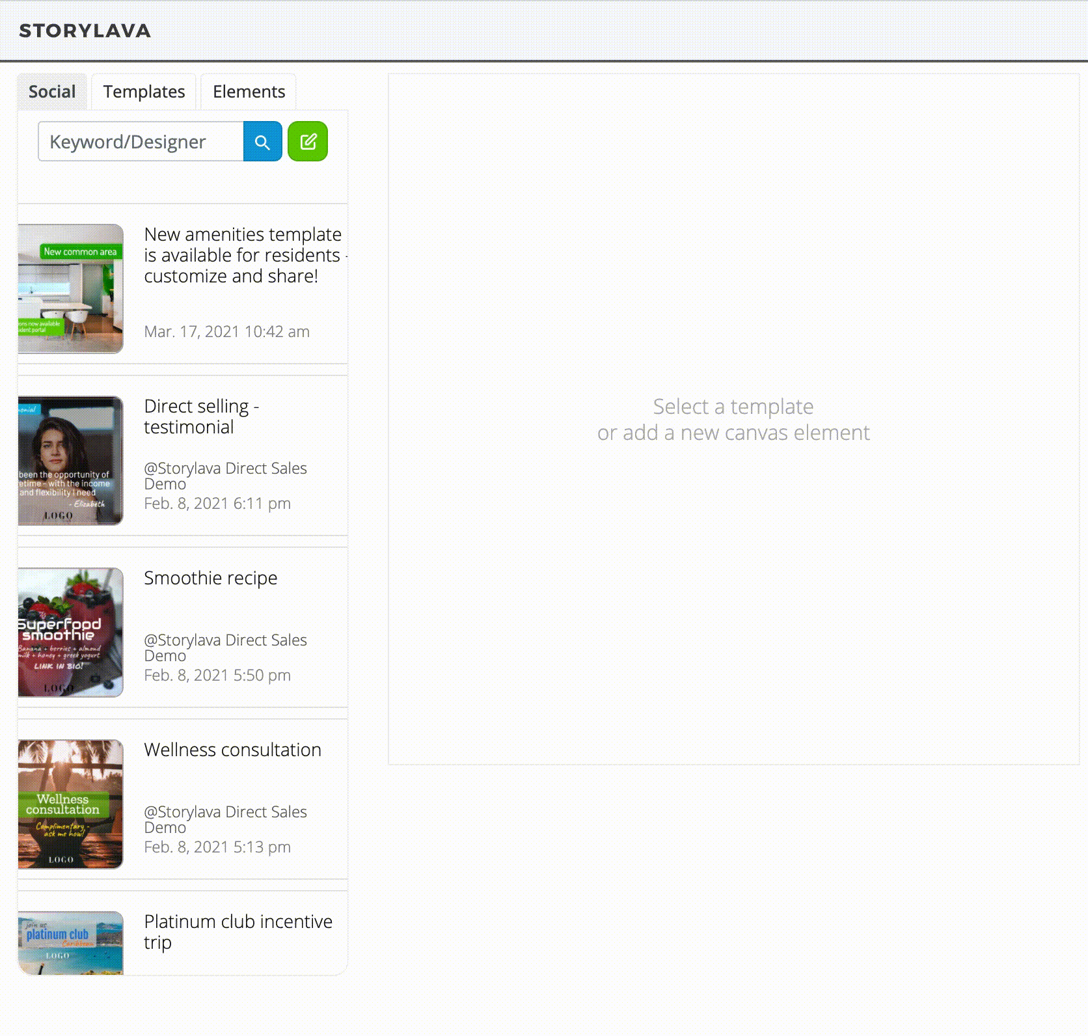Click the magnifying glass search icon
Image resolution: width=1088 pixels, height=1036 pixels.
[262, 142]
